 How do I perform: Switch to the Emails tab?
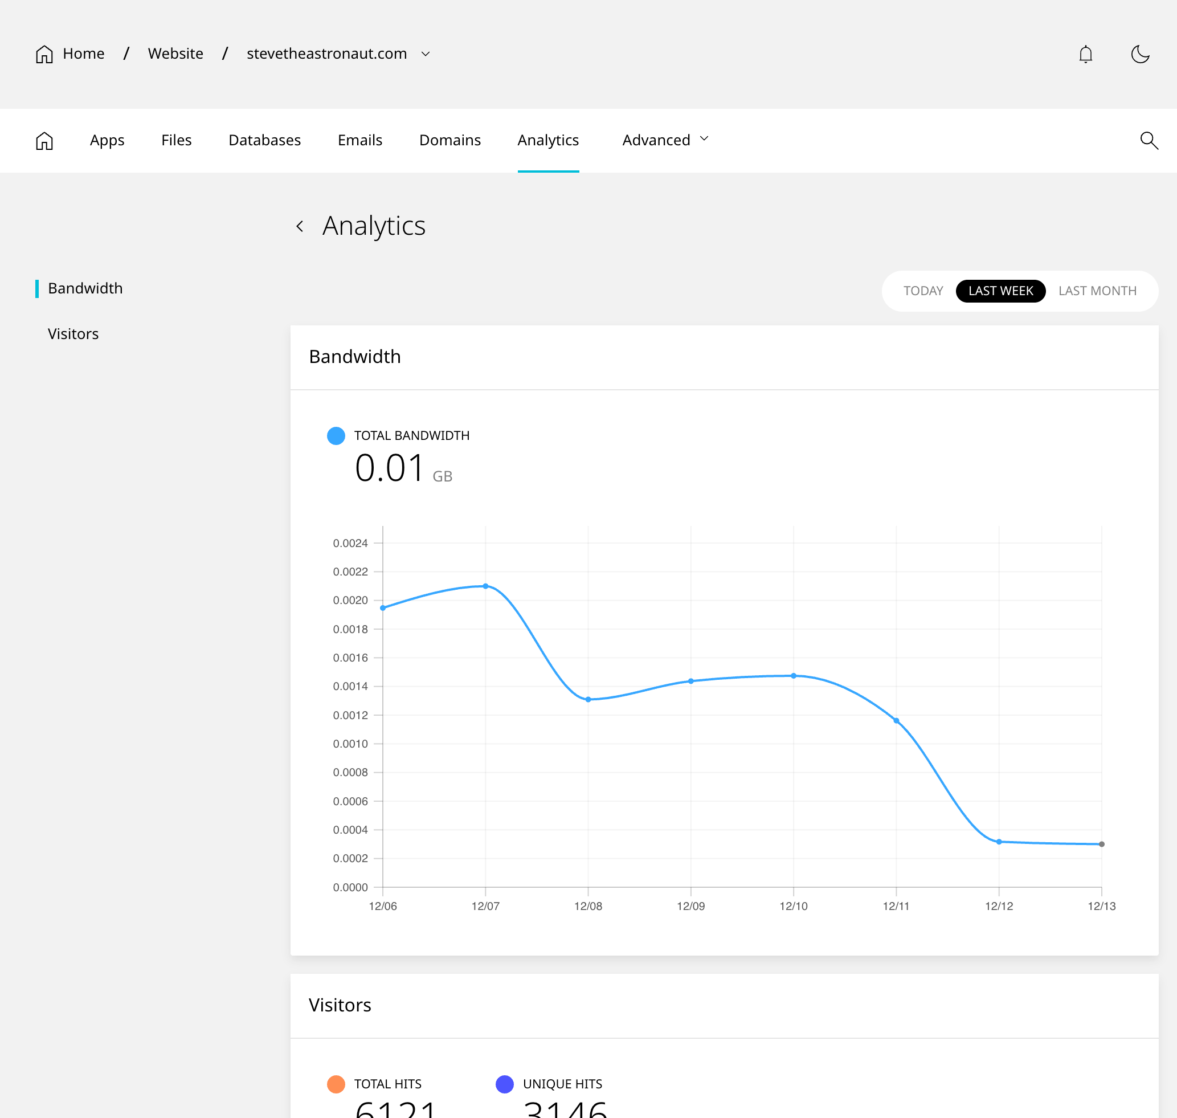[x=360, y=140]
